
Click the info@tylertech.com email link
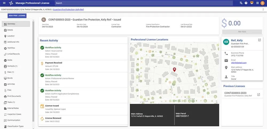pyautogui.click(x=239, y=63)
